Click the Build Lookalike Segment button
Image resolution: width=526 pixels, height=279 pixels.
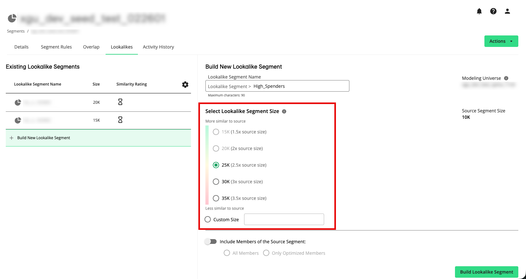(486, 272)
